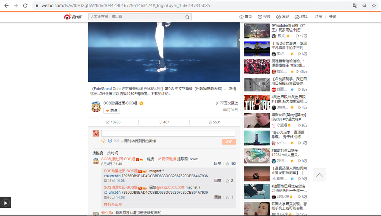Click the search magnifier in Weibo search box
This screenshot has height=216, width=381.
pyautogui.click(x=187, y=17)
